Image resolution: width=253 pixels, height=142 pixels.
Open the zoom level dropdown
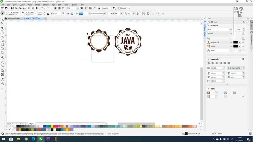click(78, 8)
